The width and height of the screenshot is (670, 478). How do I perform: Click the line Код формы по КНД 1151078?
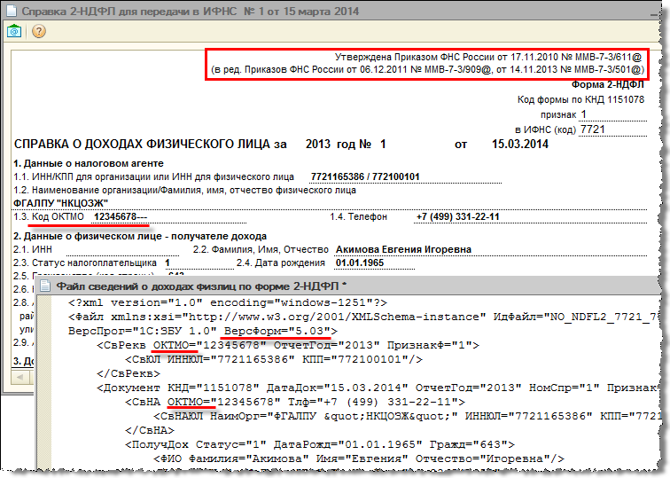tap(580, 99)
